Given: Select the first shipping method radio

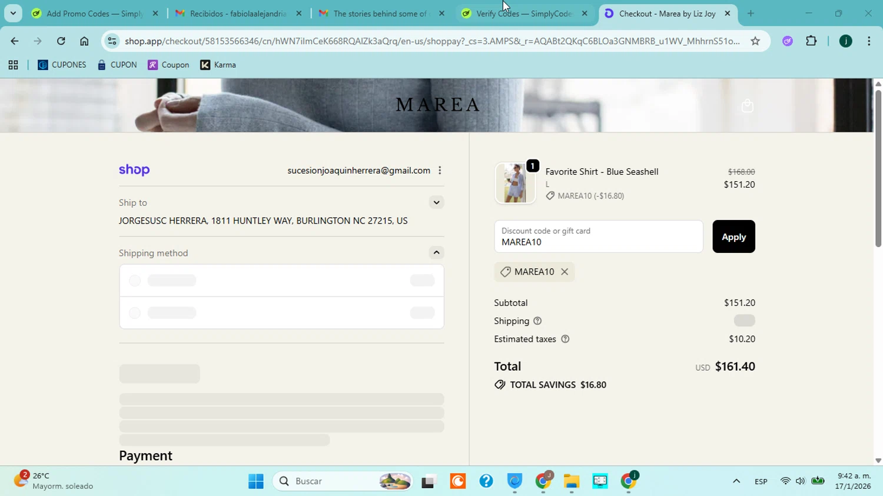Looking at the screenshot, I should [x=135, y=281].
